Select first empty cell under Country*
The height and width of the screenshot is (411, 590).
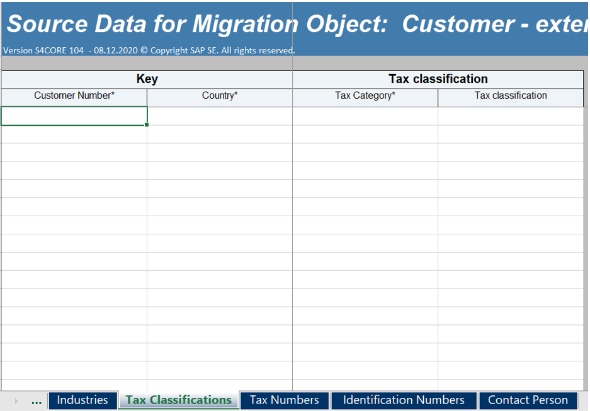tap(220, 116)
